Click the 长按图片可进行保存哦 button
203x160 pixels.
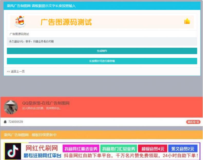click(x=102, y=61)
